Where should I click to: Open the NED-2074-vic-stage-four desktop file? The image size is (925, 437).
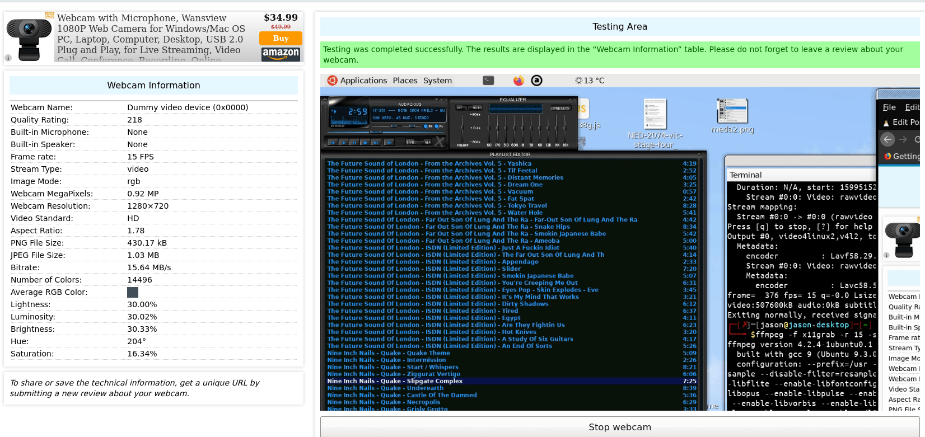point(655,123)
